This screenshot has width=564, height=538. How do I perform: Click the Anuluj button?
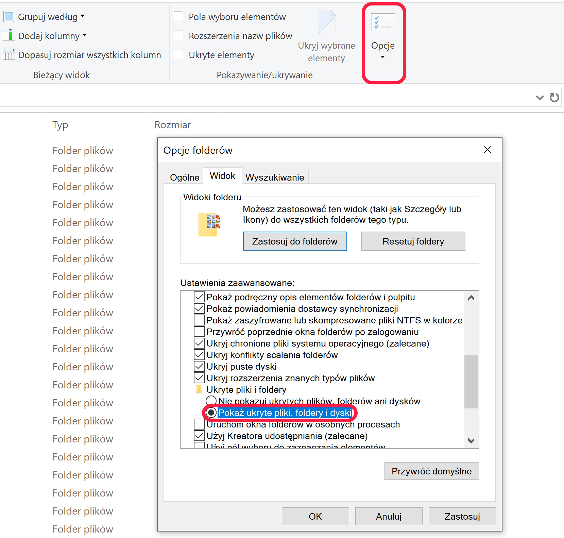coord(389,516)
